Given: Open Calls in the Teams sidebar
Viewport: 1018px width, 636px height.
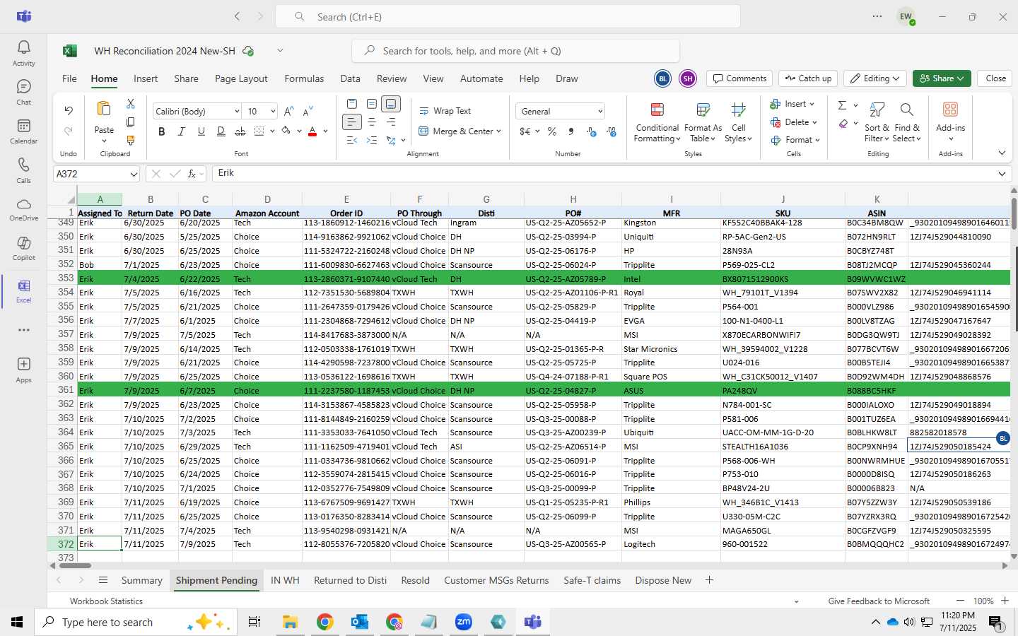Looking at the screenshot, I should (23, 170).
